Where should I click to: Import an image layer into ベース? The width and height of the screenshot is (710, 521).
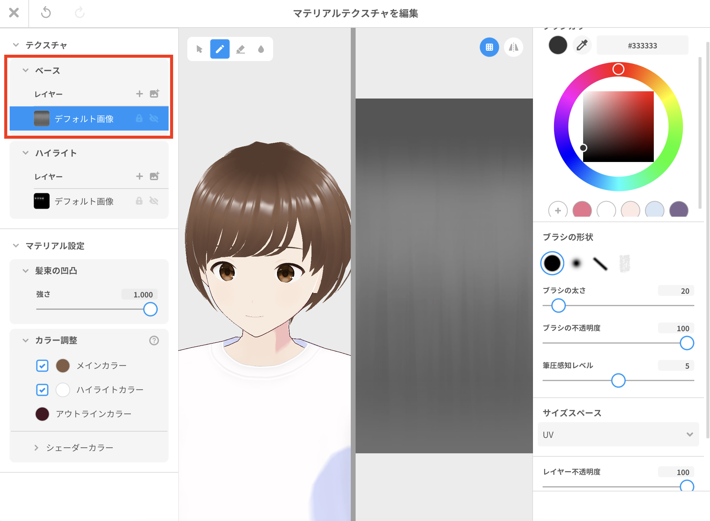click(154, 93)
